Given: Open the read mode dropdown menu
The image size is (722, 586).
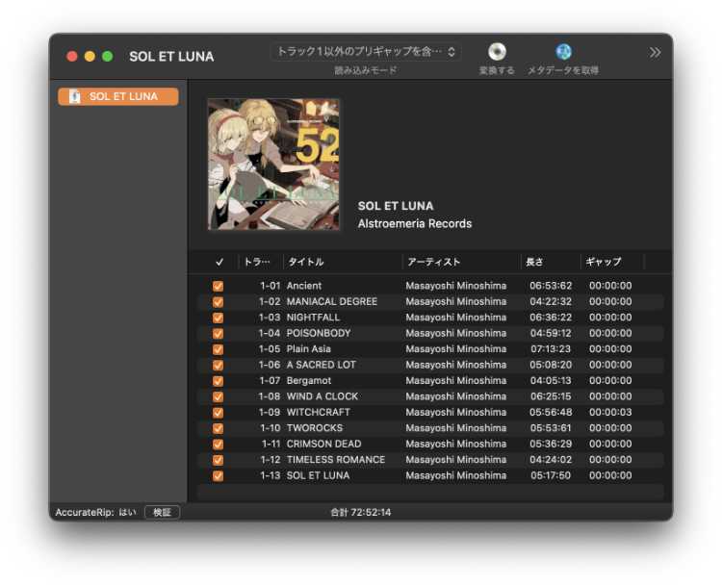Looking at the screenshot, I should click(x=366, y=52).
